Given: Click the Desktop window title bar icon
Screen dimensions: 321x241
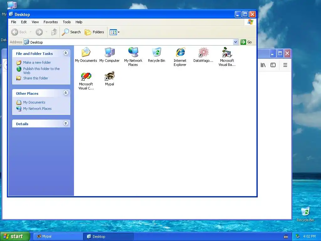Looking at the screenshot, I should [11, 14].
